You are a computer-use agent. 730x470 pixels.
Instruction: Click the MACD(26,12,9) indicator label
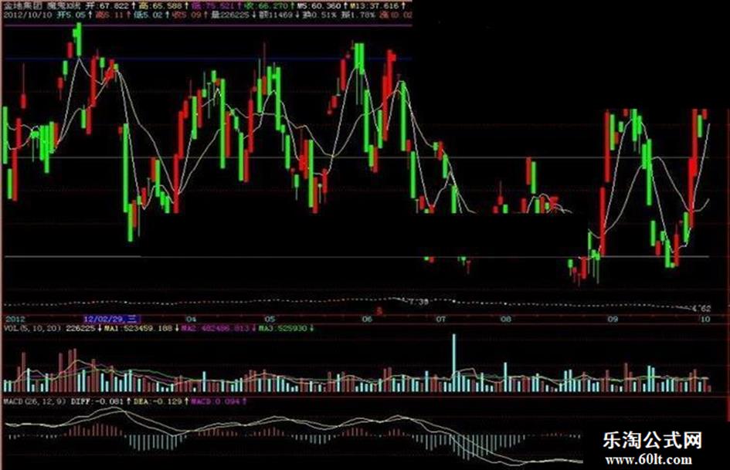[35, 401]
